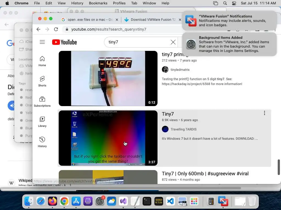Screen dimensions: 281x210
Task: Open the Apple menu
Action: [x=7, y=3]
